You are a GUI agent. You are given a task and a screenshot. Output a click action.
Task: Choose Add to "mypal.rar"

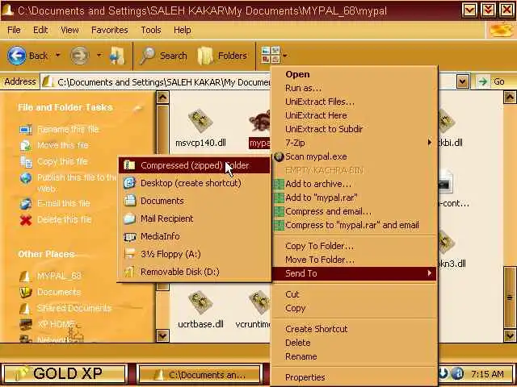(354, 198)
